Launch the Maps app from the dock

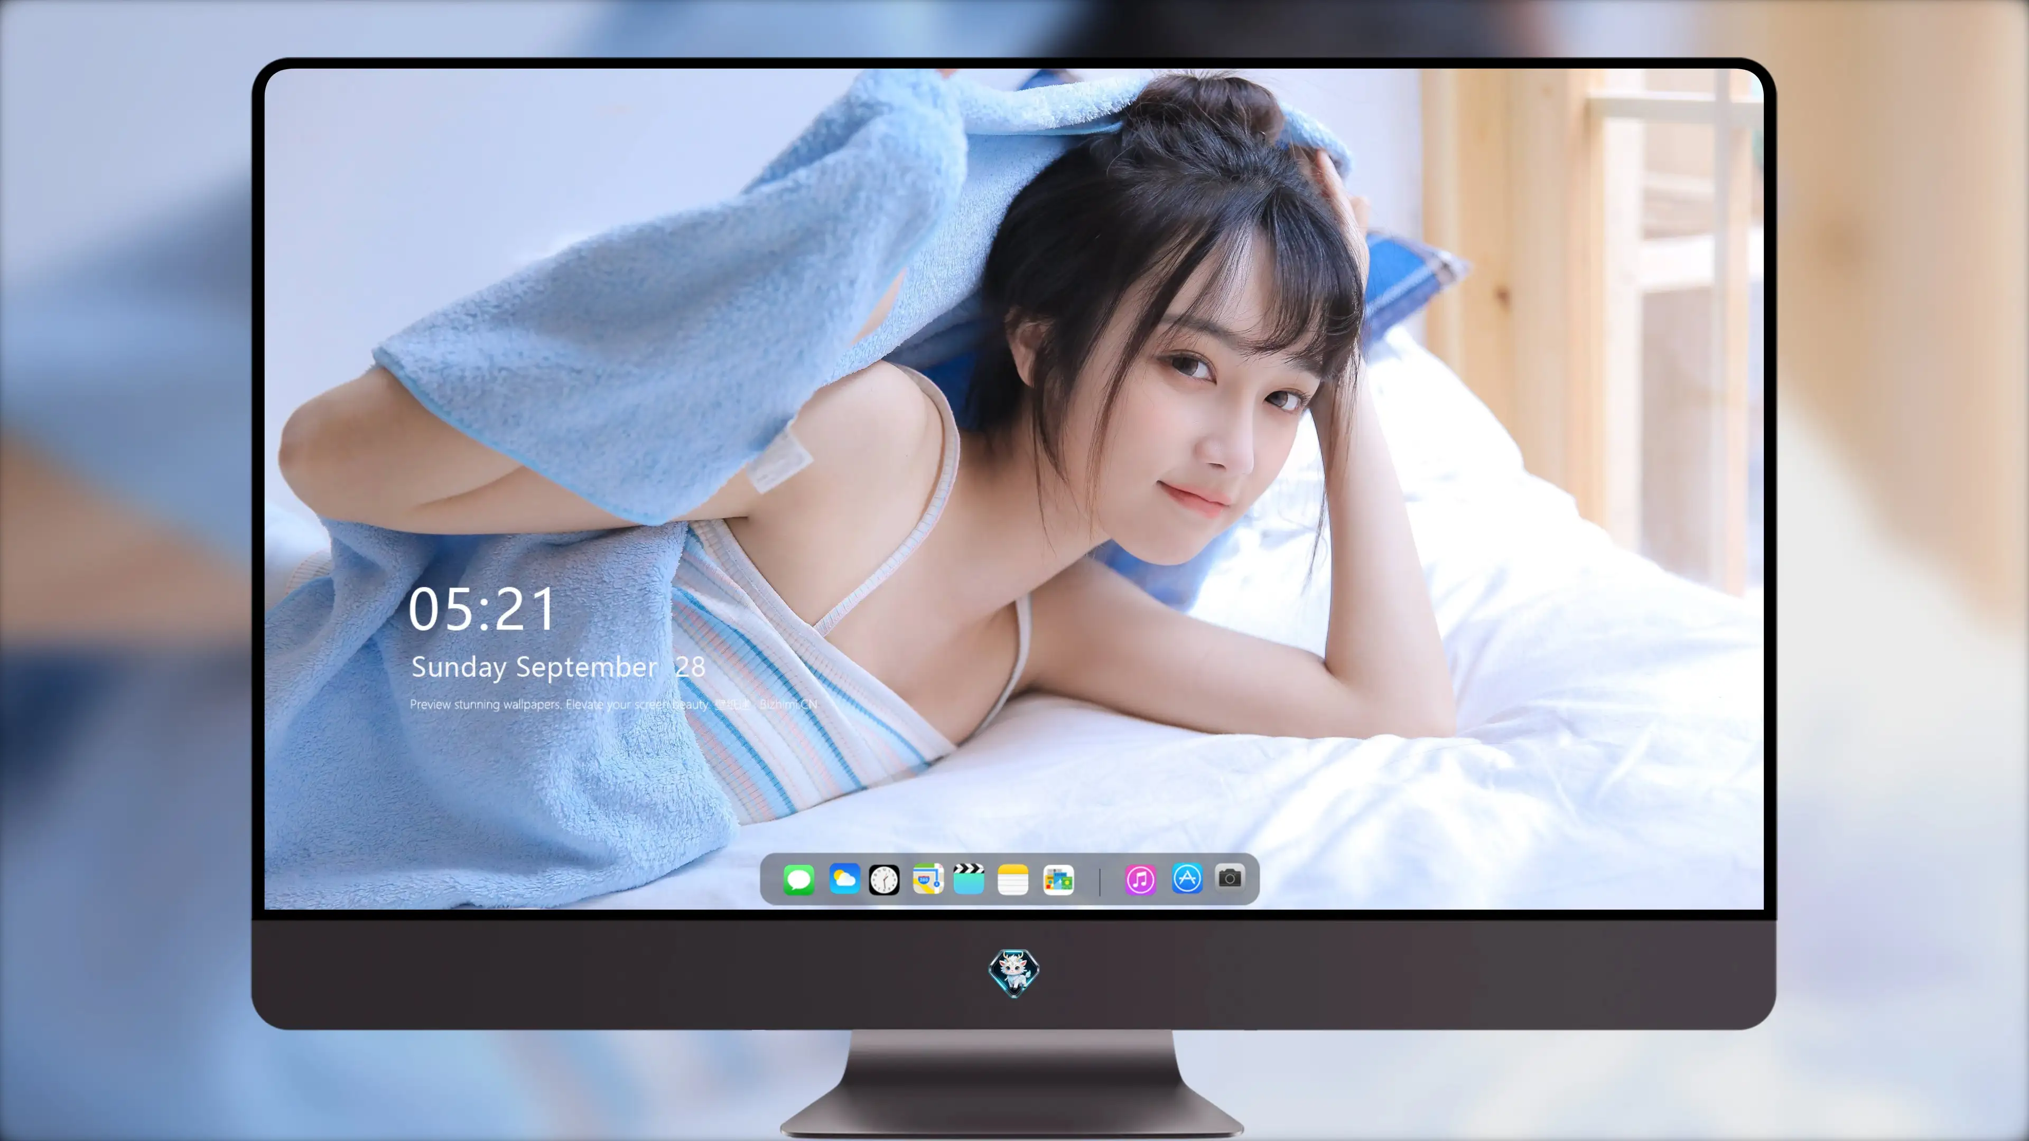coord(928,879)
